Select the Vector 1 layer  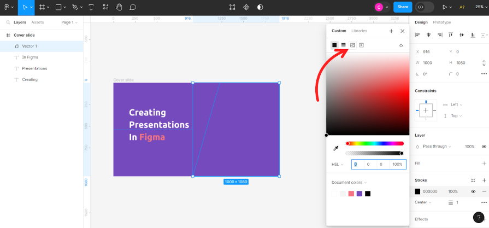(30, 46)
